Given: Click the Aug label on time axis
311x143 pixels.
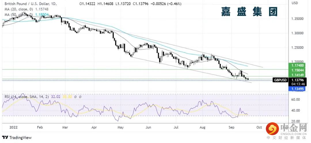Looking at the screenshot, I should click(x=202, y=127).
